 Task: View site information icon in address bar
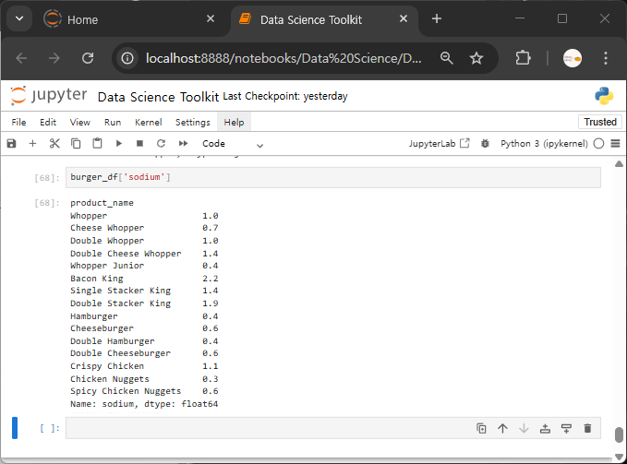click(x=127, y=58)
